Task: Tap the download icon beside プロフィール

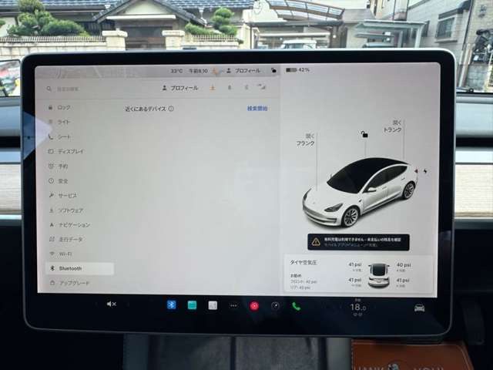Action: click(x=213, y=88)
